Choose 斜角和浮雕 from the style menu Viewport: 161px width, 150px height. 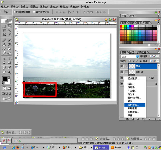coord(135,98)
